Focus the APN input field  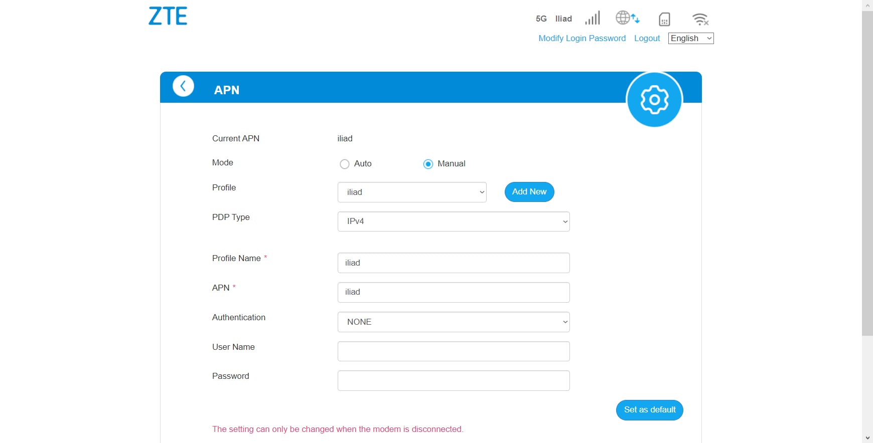coord(454,292)
